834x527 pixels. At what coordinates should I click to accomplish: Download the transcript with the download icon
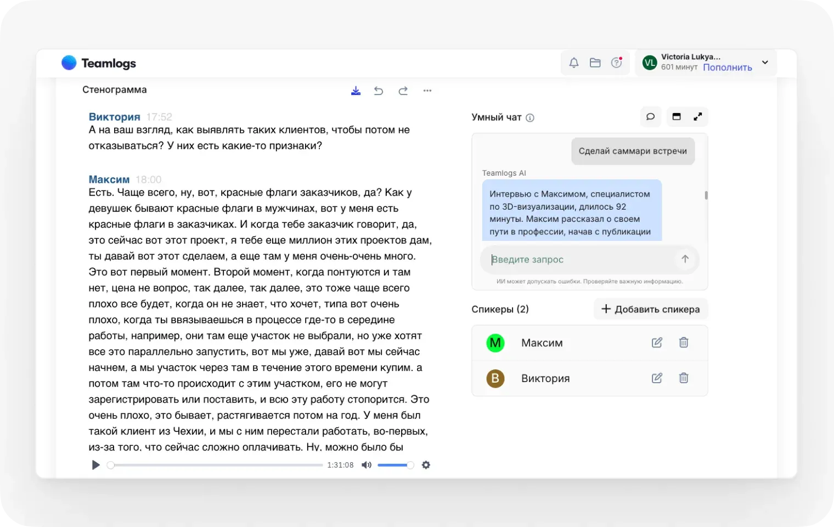356,91
